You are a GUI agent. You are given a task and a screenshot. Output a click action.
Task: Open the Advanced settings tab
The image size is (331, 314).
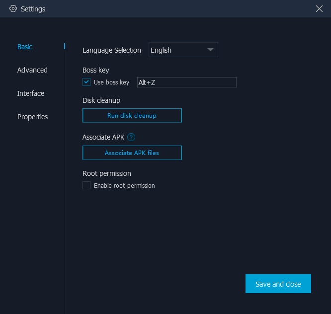click(32, 70)
